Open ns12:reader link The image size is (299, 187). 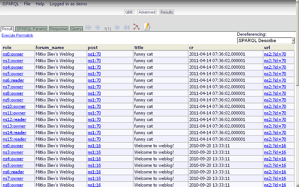[x=15, y=120]
